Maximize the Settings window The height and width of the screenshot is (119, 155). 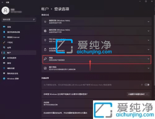click(146, 1)
